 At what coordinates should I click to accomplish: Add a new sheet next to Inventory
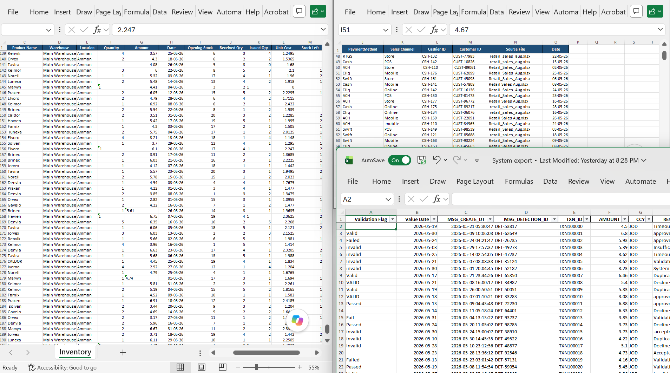click(123, 353)
